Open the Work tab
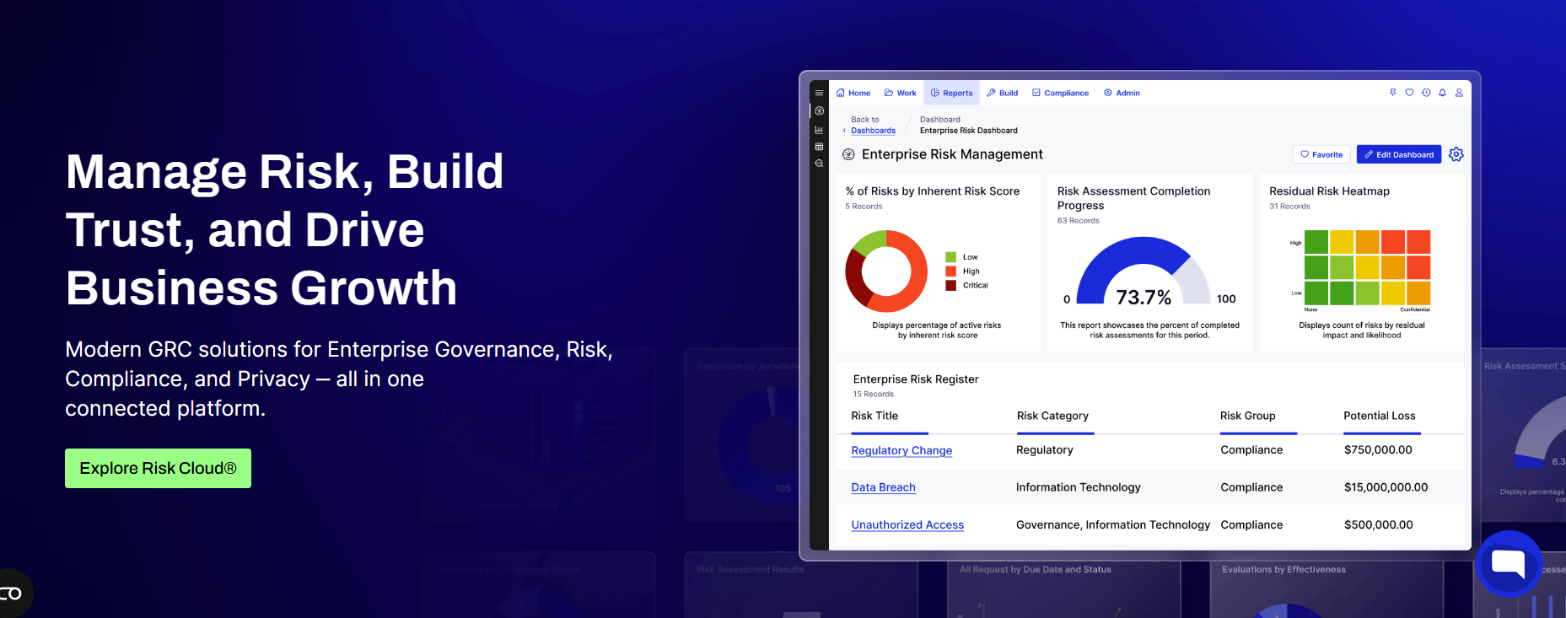The image size is (1566, 618). [x=901, y=93]
